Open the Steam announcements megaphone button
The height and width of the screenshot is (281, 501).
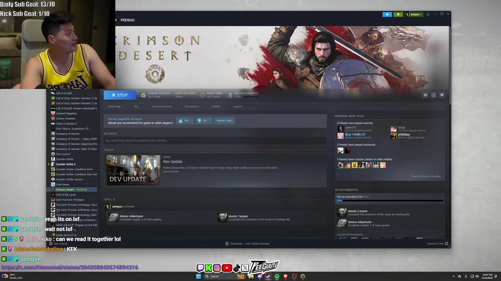pyautogui.click(x=387, y=14)
